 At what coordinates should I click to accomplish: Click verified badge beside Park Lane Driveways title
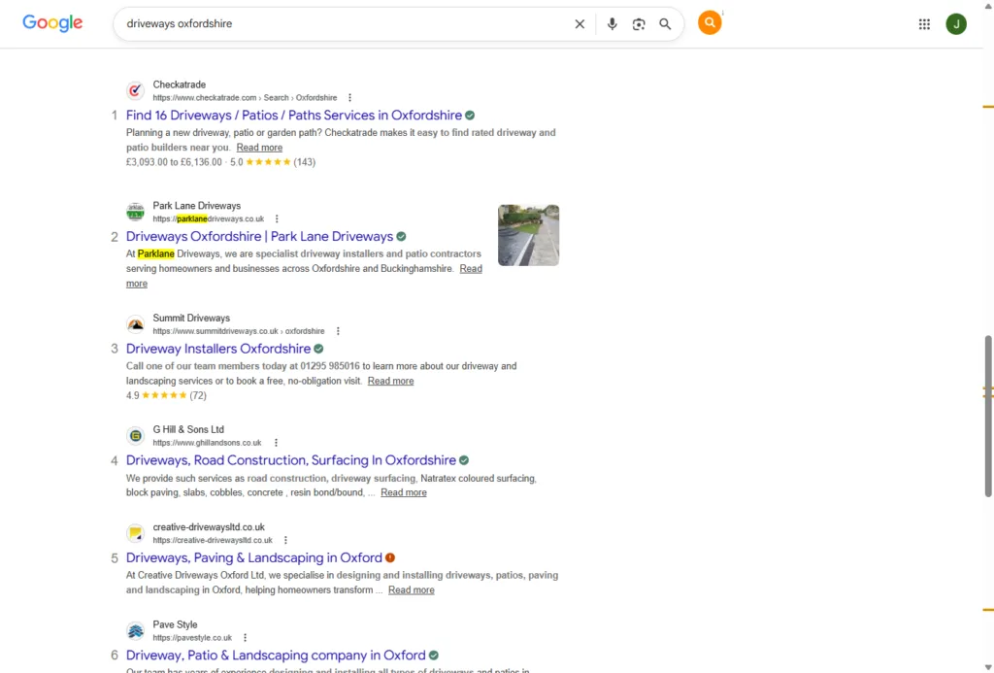(x=401, y=237)
